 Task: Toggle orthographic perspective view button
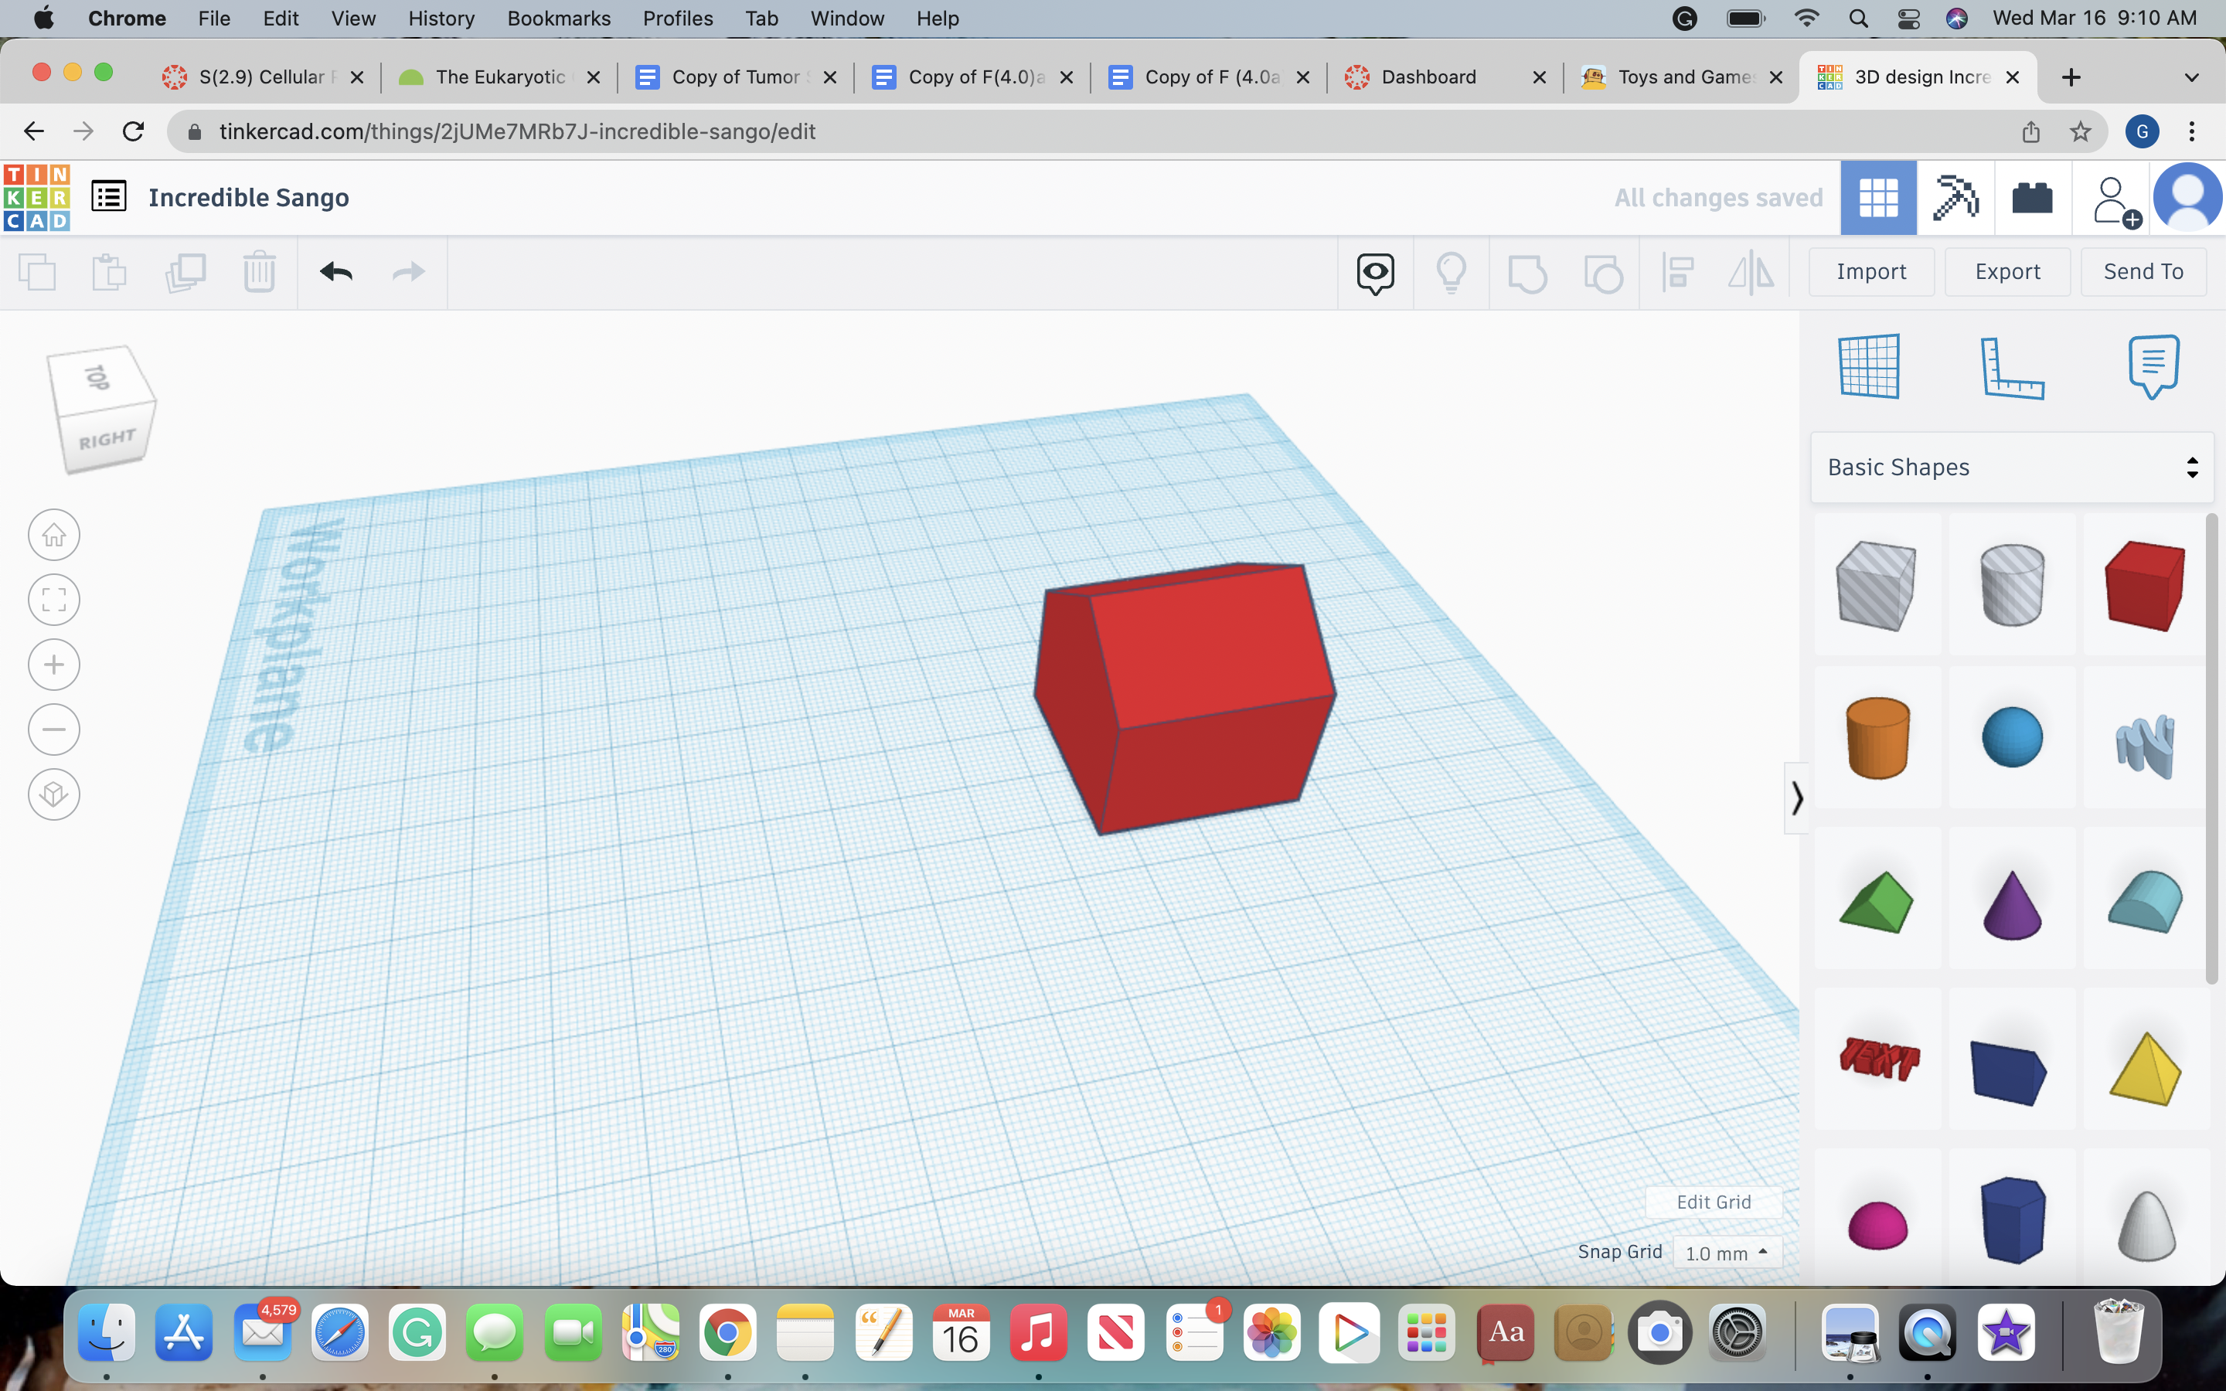coord(53,794)
